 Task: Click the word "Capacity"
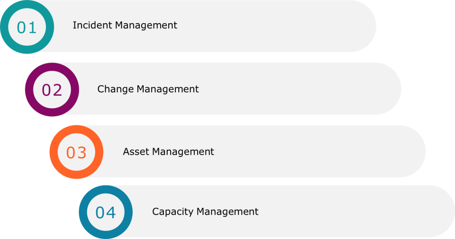(173, 211)
